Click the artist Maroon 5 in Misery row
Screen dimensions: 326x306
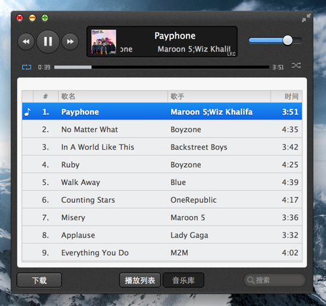(x=188, y=217)
